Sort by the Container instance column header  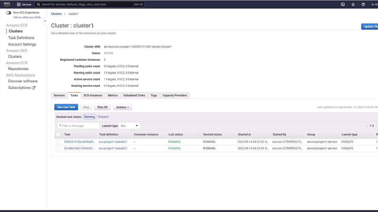coord(146,135)
